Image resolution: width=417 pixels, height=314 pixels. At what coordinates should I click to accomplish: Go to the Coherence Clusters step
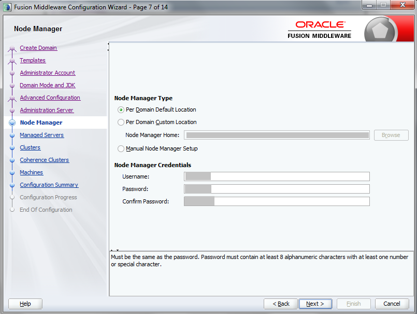coord(44,160)
